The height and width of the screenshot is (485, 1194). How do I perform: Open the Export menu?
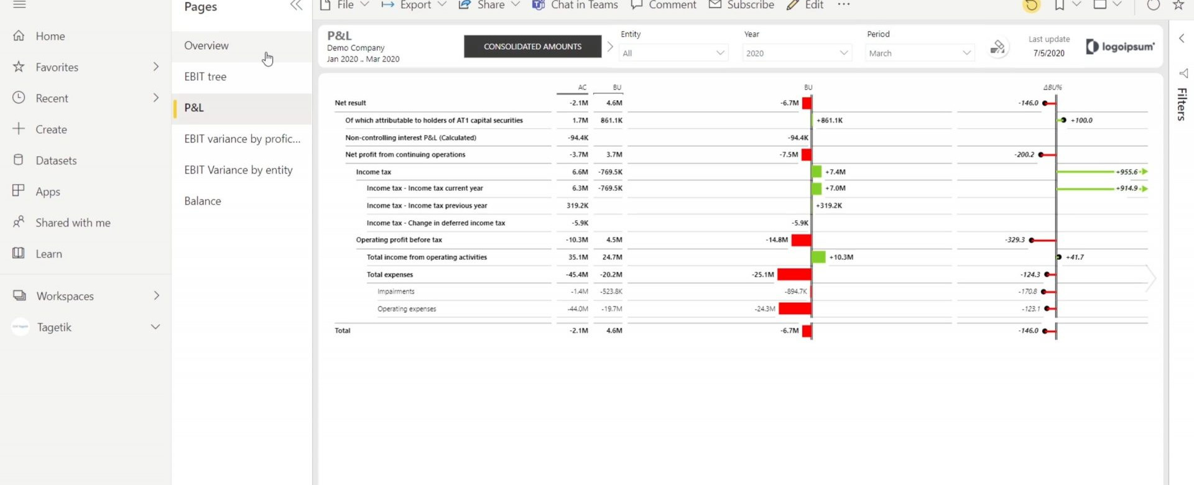(x=414, y=6)
